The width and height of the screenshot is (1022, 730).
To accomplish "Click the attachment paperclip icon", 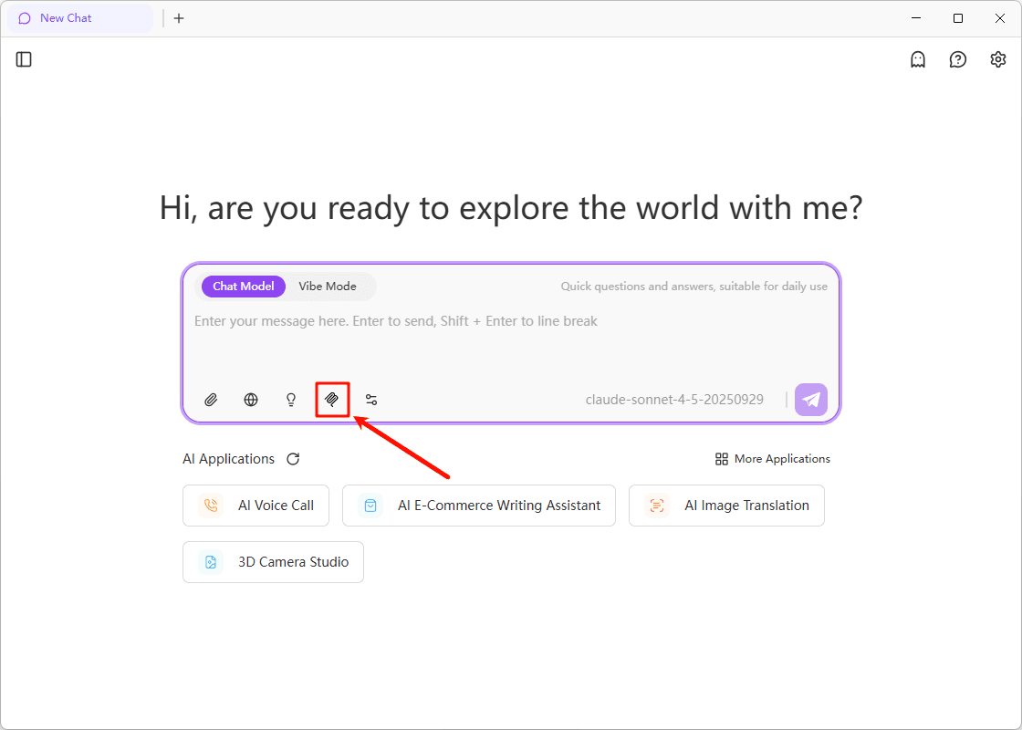I will (x=211, y=400).
